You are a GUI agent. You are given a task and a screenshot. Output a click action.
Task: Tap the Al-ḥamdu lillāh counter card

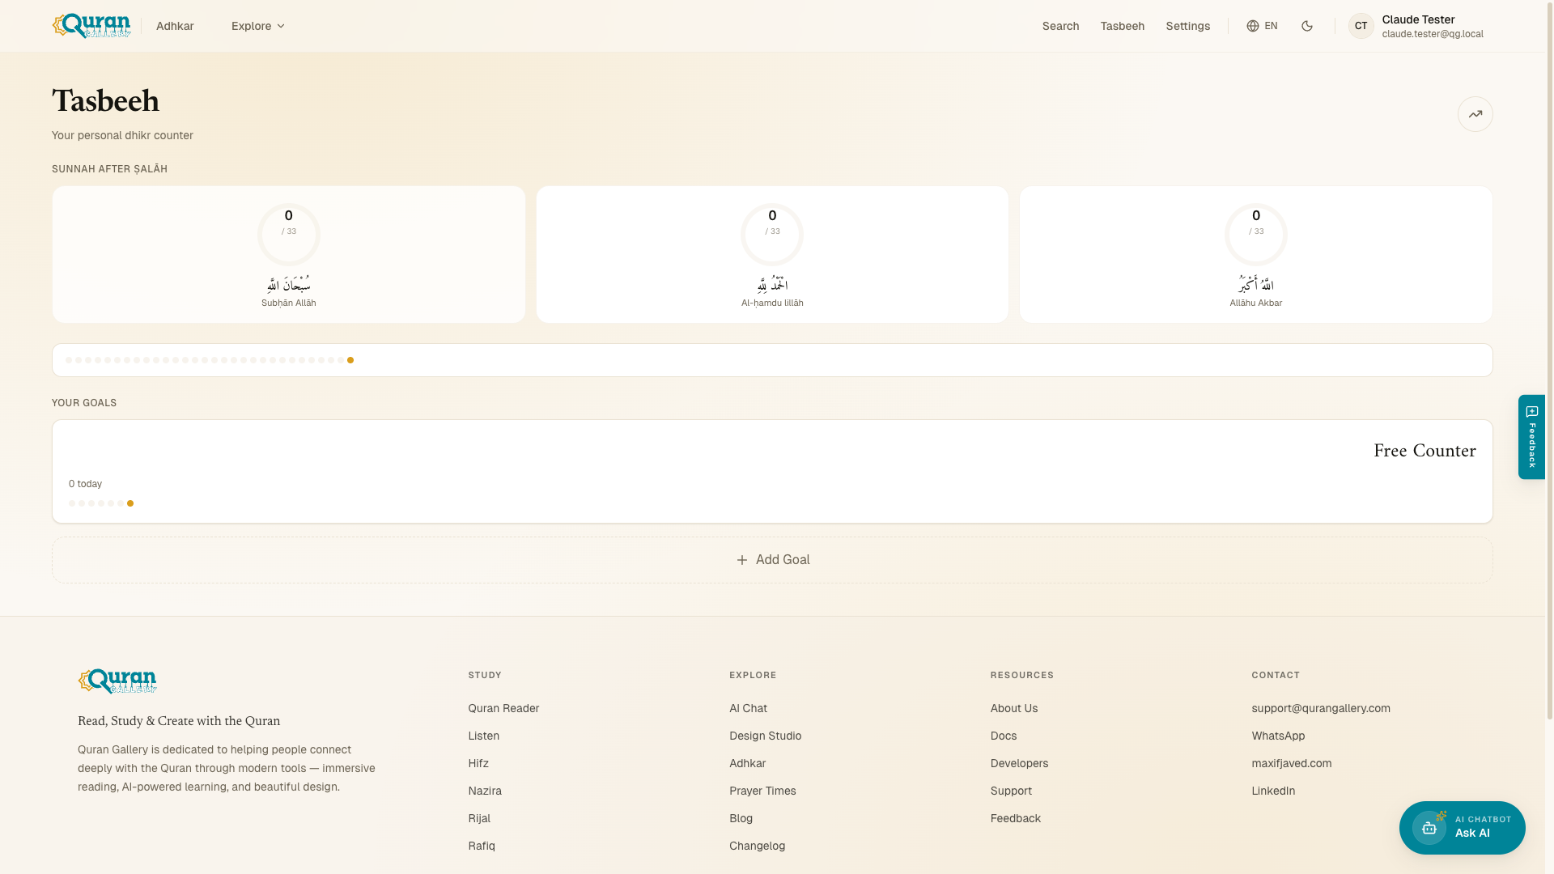772,255
